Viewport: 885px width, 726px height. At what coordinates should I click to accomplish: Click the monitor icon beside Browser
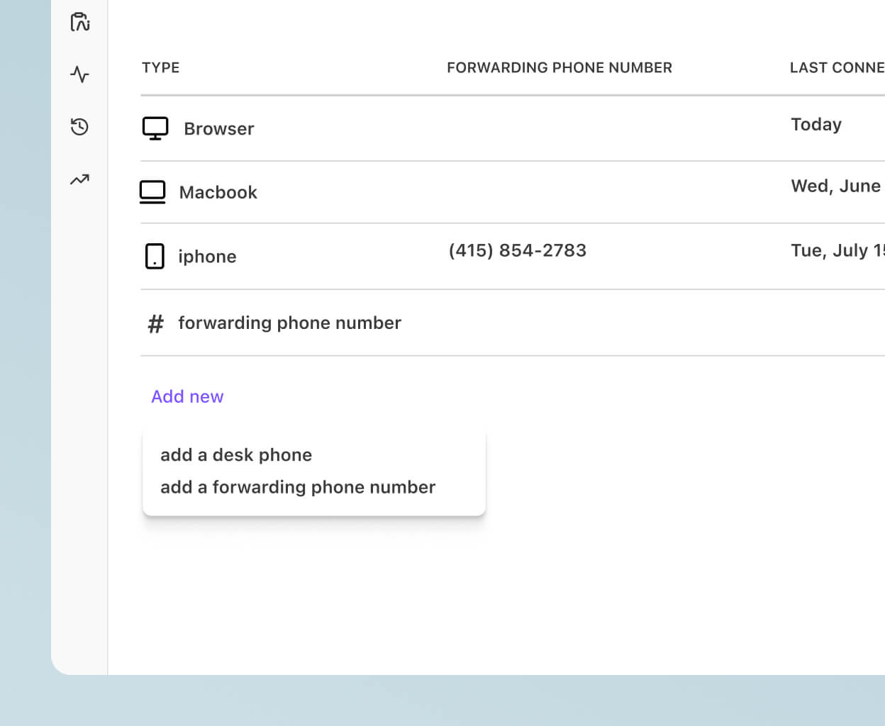coord(155,128)
